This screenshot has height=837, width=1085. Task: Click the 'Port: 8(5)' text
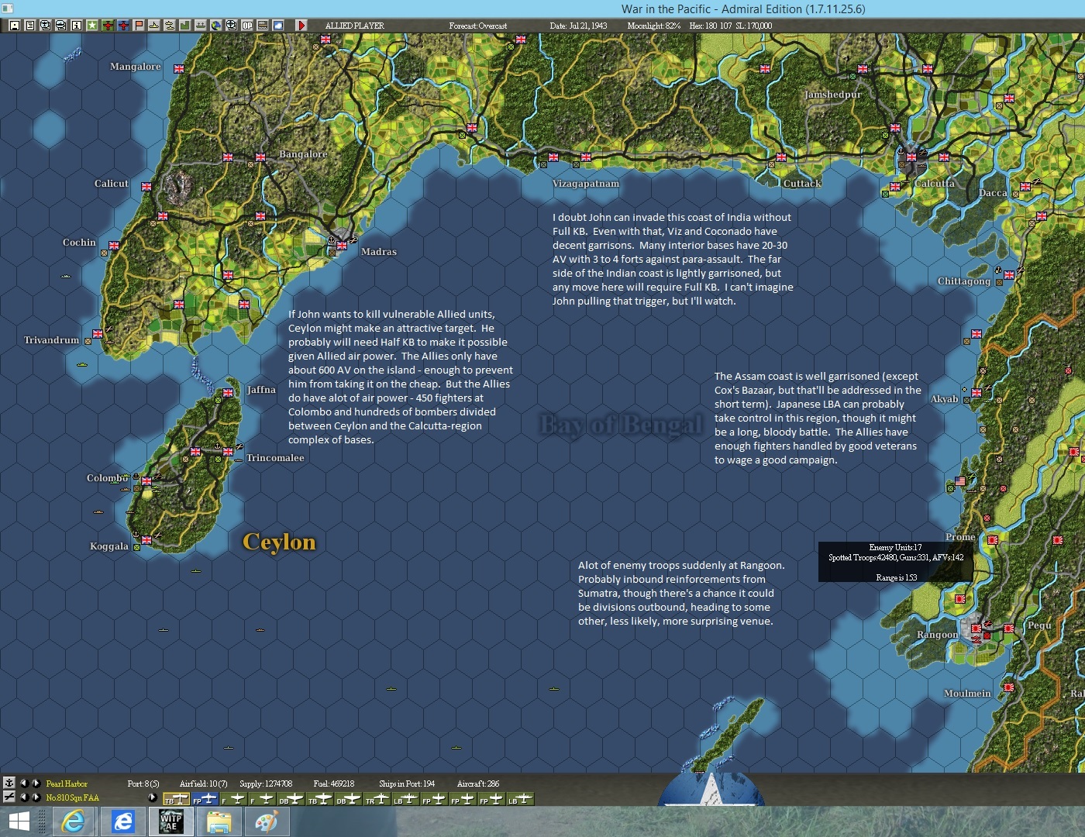pyautogui.click(x=143, y=784)
